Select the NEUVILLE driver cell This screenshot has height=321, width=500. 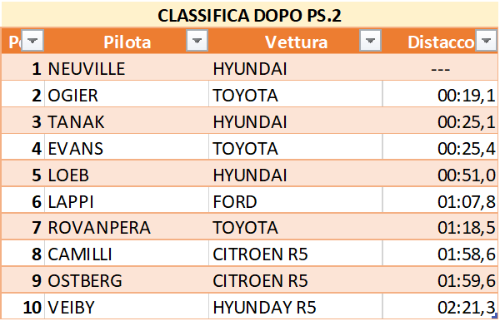(x=127, y=67)
